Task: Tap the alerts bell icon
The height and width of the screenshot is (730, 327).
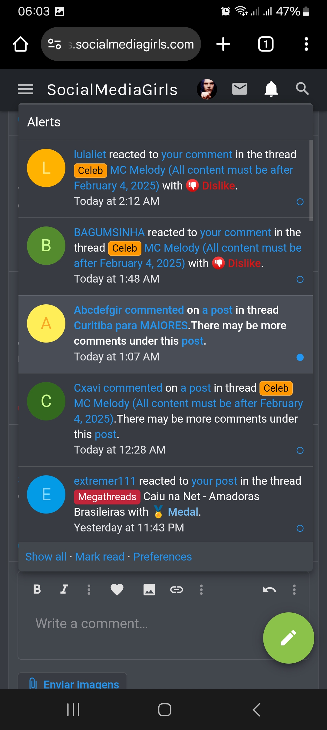Action: (x=271, y=89)
